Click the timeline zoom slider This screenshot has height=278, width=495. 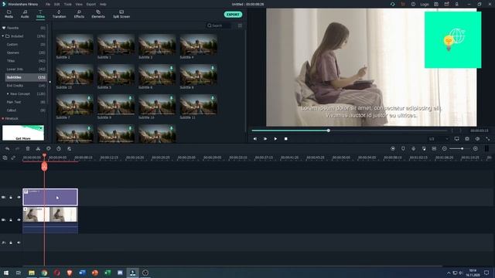click(459, 149)
